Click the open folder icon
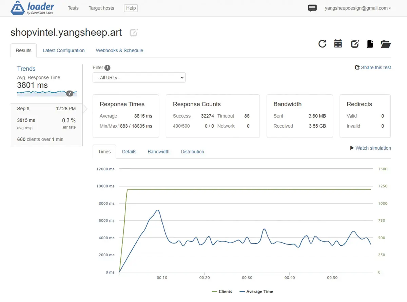407x302 pixels. click(386, 44)
